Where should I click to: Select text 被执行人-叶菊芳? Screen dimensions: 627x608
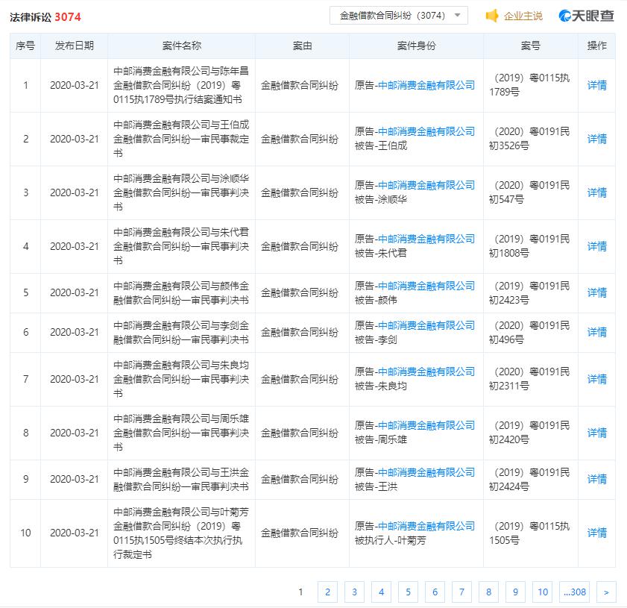pyautogui.click(x=390, y=540)
